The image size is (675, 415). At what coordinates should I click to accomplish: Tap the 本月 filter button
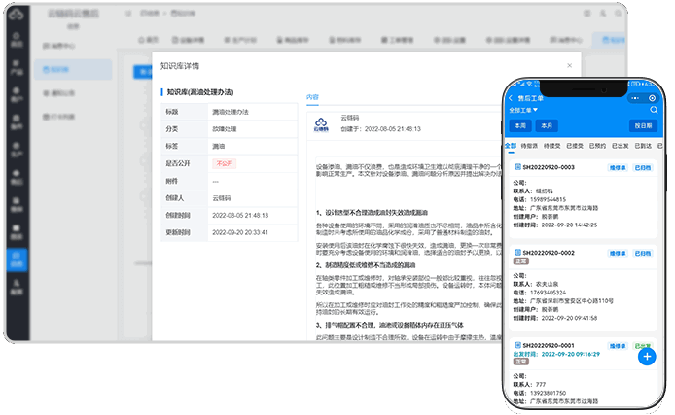click(x=548, y=126)
